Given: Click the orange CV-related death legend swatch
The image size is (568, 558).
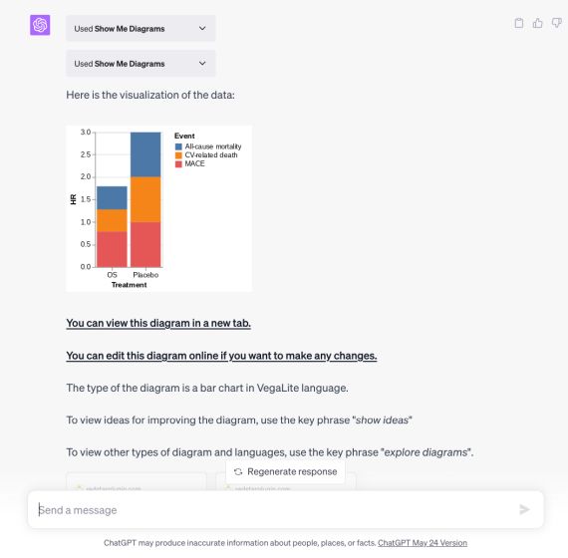Looking at the screenshot, I should tap(178, 155).
